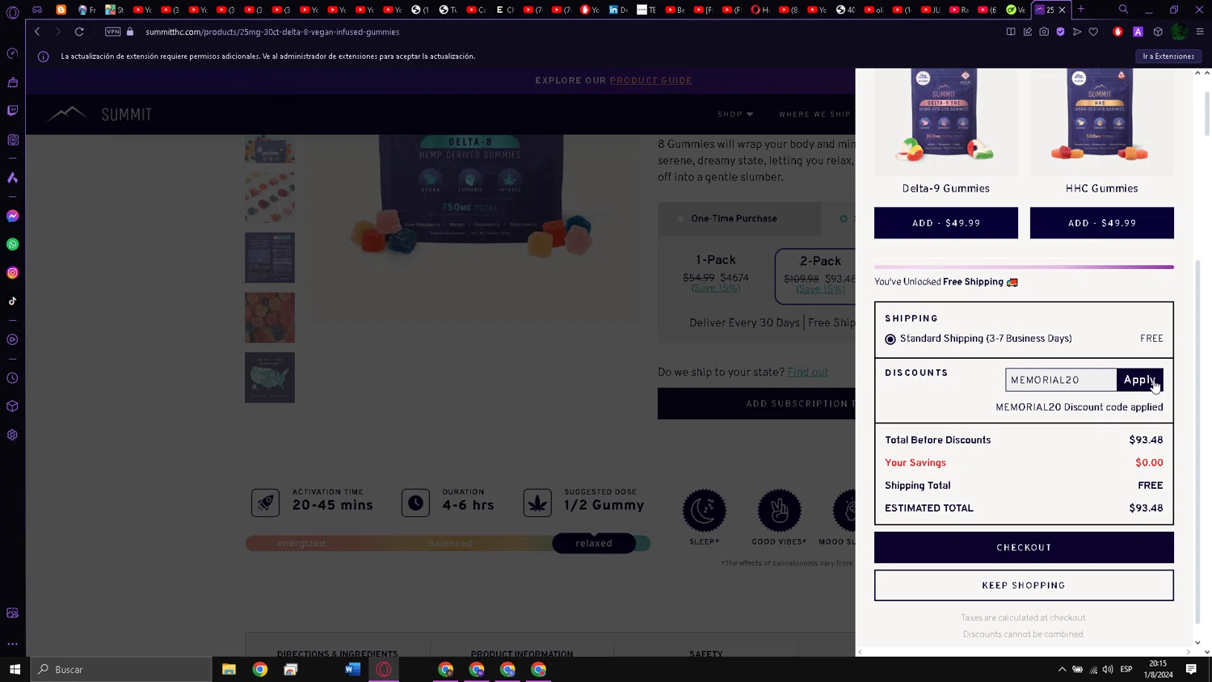Image resolution: width=1212 pixels, height=682 pixels.
Task: Select the US map product thumbnail
Action: (x=270, y=377)
